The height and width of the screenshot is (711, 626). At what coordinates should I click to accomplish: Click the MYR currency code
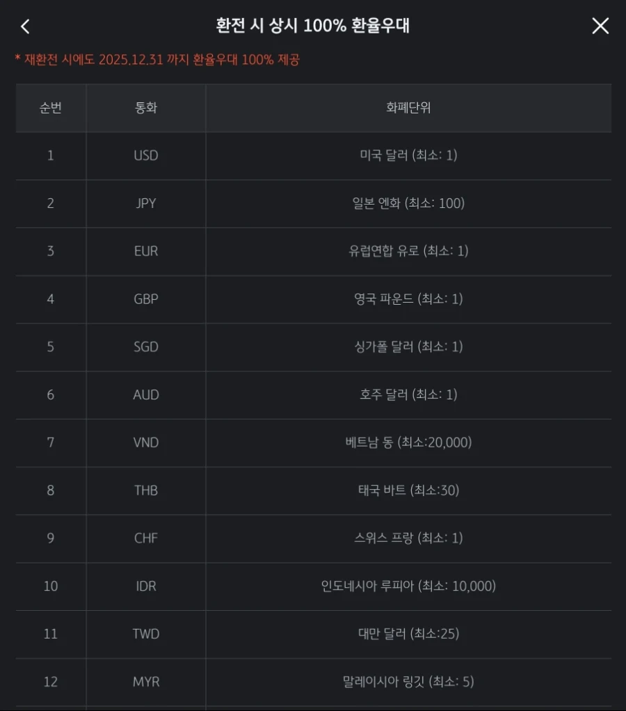tap(146, 682)
